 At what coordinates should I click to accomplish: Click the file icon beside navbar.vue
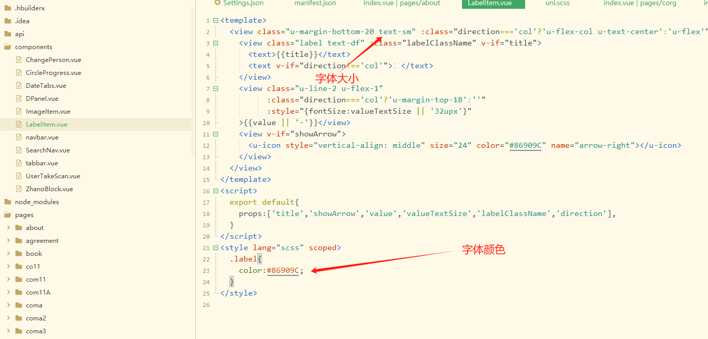[19, 137]
